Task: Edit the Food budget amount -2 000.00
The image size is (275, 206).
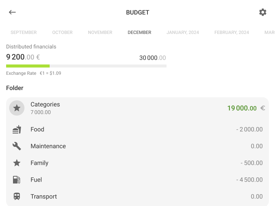Action: click(249, 129)
